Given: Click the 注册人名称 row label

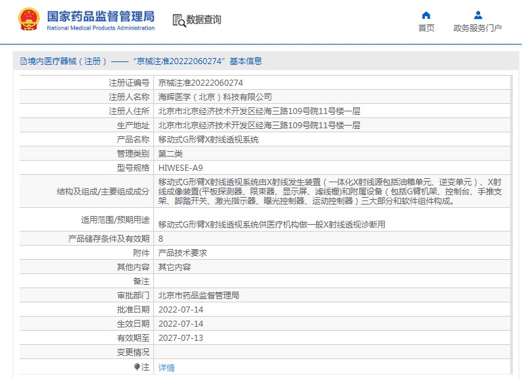Looking at the screenshot, I should click(129, 97).
